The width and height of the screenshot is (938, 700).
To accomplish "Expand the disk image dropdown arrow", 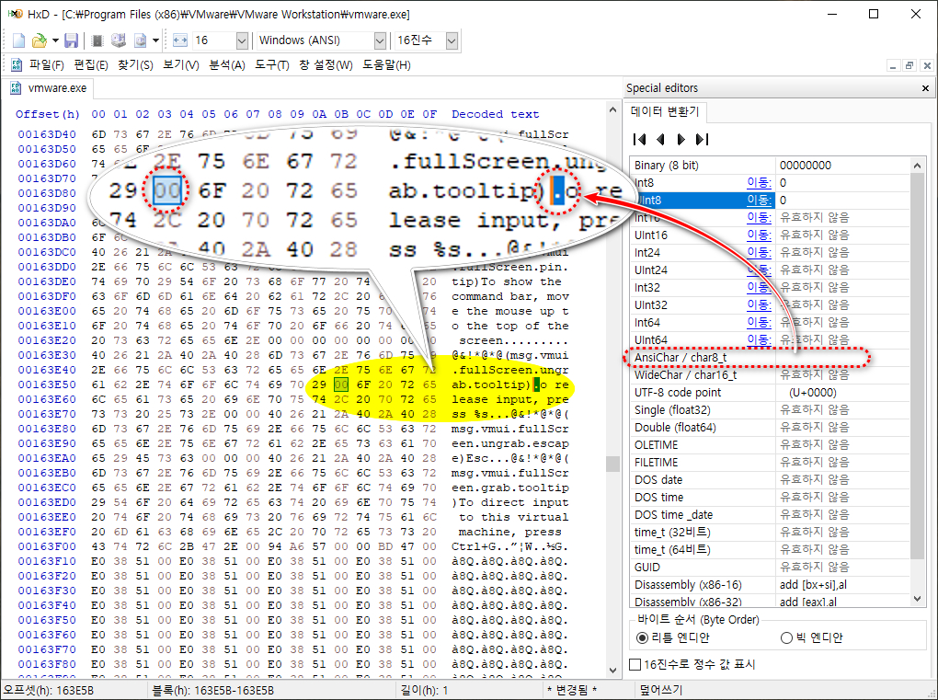I will pyautogui.click(x=155, y=40).
